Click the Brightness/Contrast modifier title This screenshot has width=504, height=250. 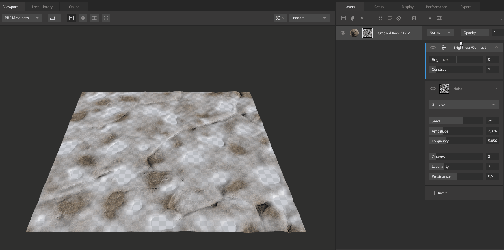click(x=470, y=48)
